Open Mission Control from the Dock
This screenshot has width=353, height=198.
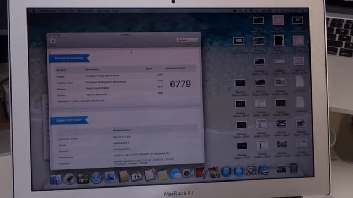[83, 178]
